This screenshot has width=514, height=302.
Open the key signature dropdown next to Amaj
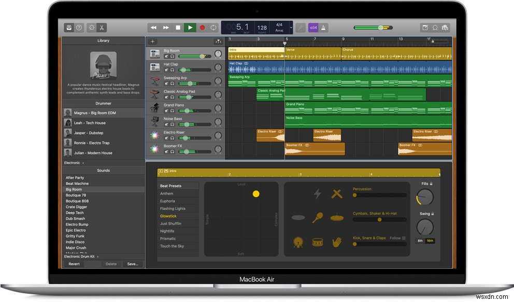[x=291, y=27]
